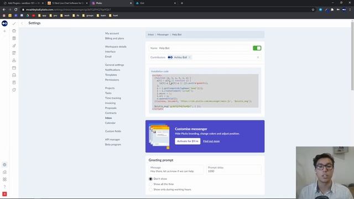Reload the page with the browser refresh icon
The image size is (354, 199).
(x=16, y=10)
